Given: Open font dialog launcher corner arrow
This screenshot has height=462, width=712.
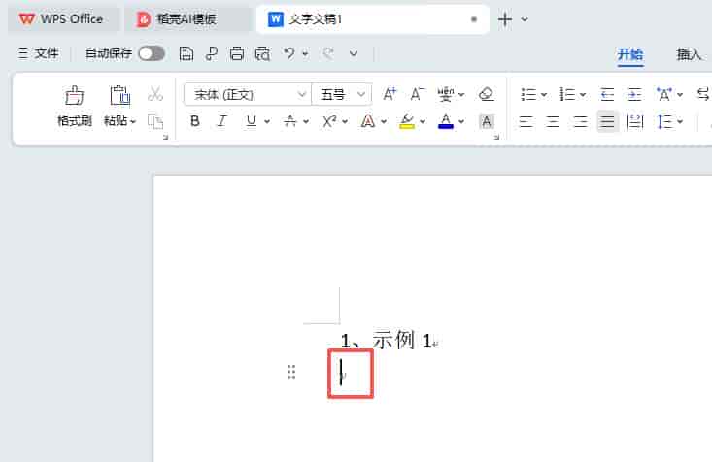Looking at the screenshot, I should pyautogui.click(x=496, y=137).
